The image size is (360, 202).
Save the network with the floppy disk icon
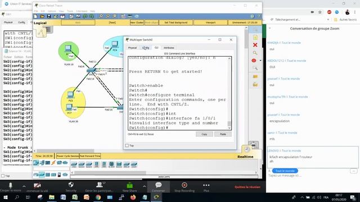tap(49, 16)
